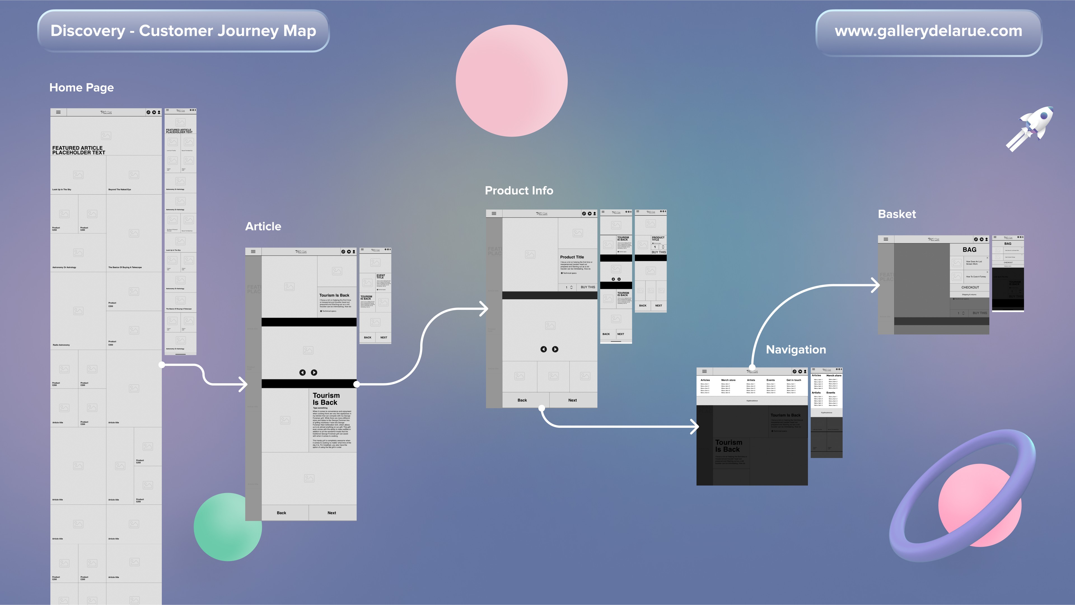
Task: Click BUY THIS in Product Info desktop wireframe
Action: [x=588, y=287]
